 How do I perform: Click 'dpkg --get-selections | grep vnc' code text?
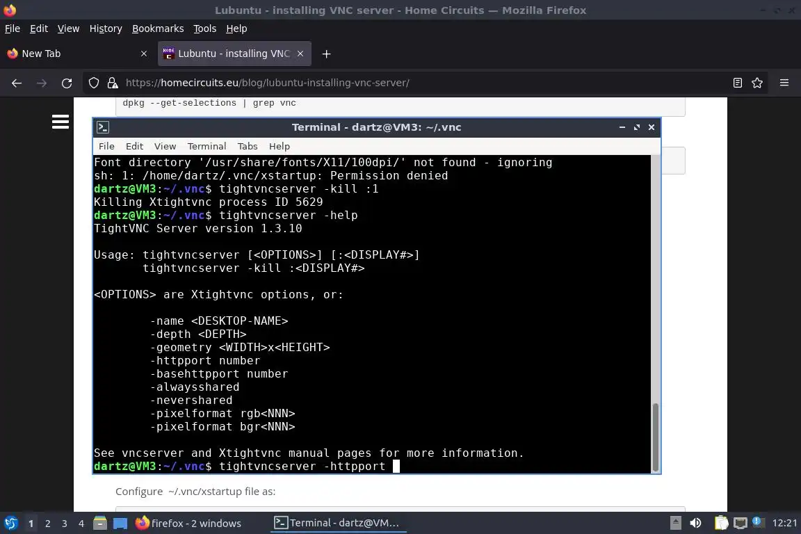209,103
